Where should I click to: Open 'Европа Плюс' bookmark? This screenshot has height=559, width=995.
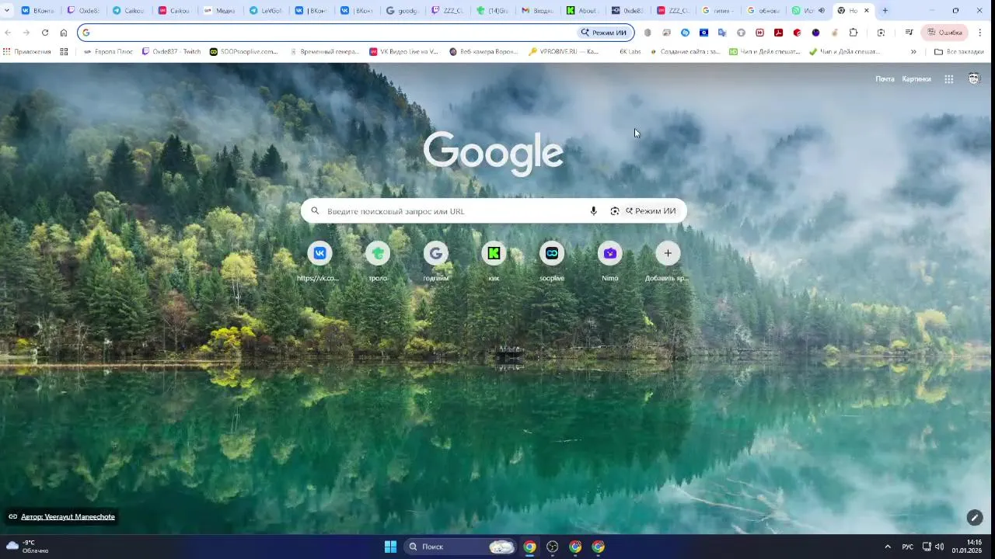pos(107,52)
